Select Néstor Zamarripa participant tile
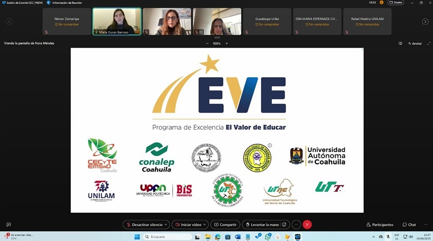433x241 pixels. coord(67,22)
